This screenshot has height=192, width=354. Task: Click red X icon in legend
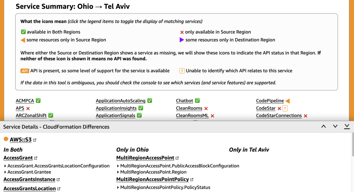click(182, 32)
